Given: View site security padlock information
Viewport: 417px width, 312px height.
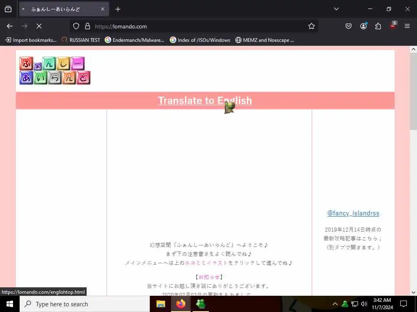Looking at the screenshot, I should coord(88,26).
